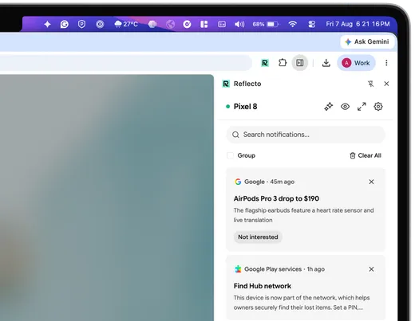This screenshot has width=415, height=321.
Task: Dismiss the Google AirPods notification
Action: pos(371,182)
